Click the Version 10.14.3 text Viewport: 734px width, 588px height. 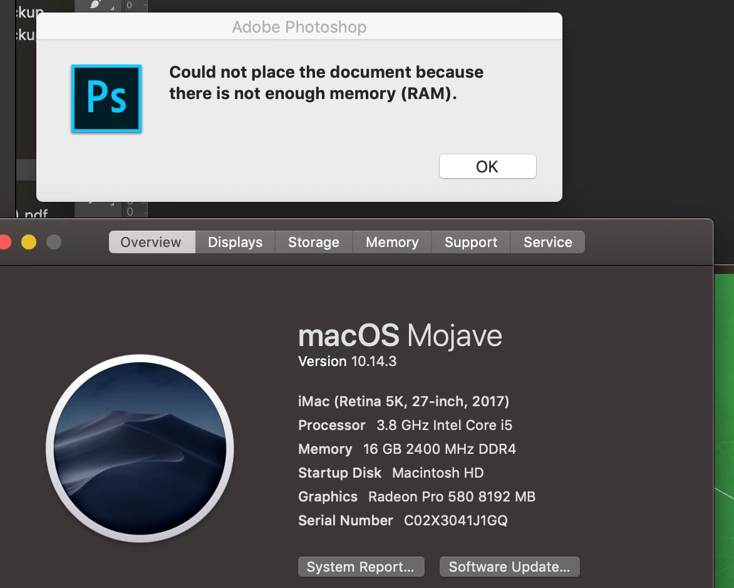point(348,361)
